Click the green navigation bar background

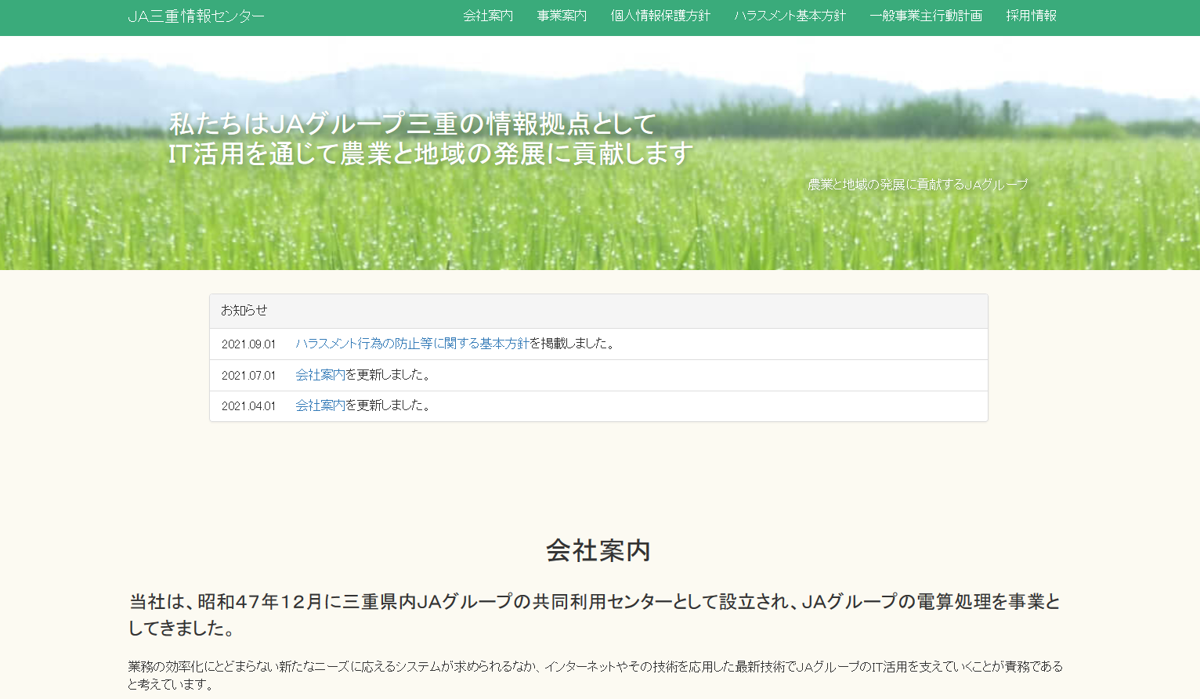[x=352, y=16]
